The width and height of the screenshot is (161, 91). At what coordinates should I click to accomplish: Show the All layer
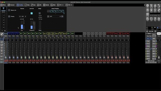coord(2,53)
